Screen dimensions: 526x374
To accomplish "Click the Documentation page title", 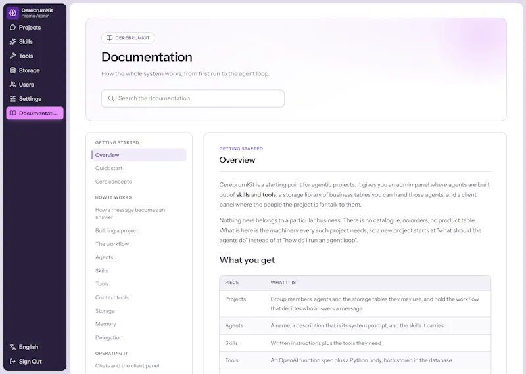I will click(x=147, y=57).
